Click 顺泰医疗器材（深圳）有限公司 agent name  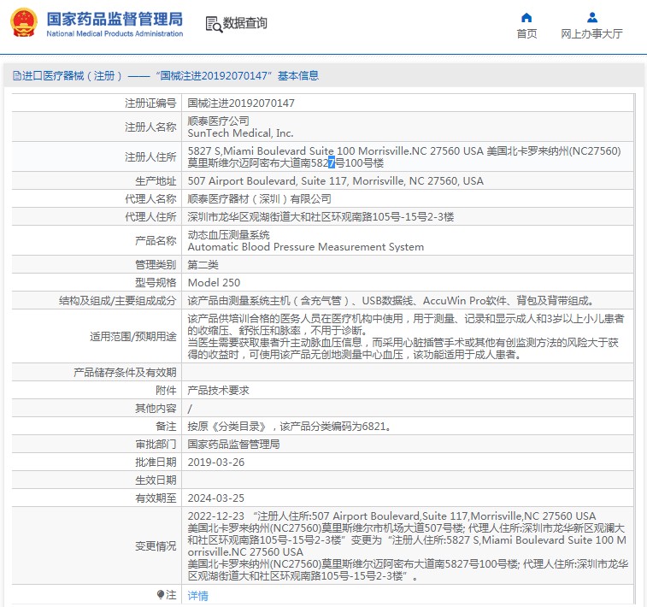(x=259, y=199)
